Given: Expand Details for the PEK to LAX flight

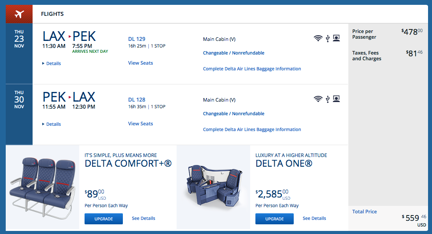Looking at the screenshot, I should coord(52,124).
